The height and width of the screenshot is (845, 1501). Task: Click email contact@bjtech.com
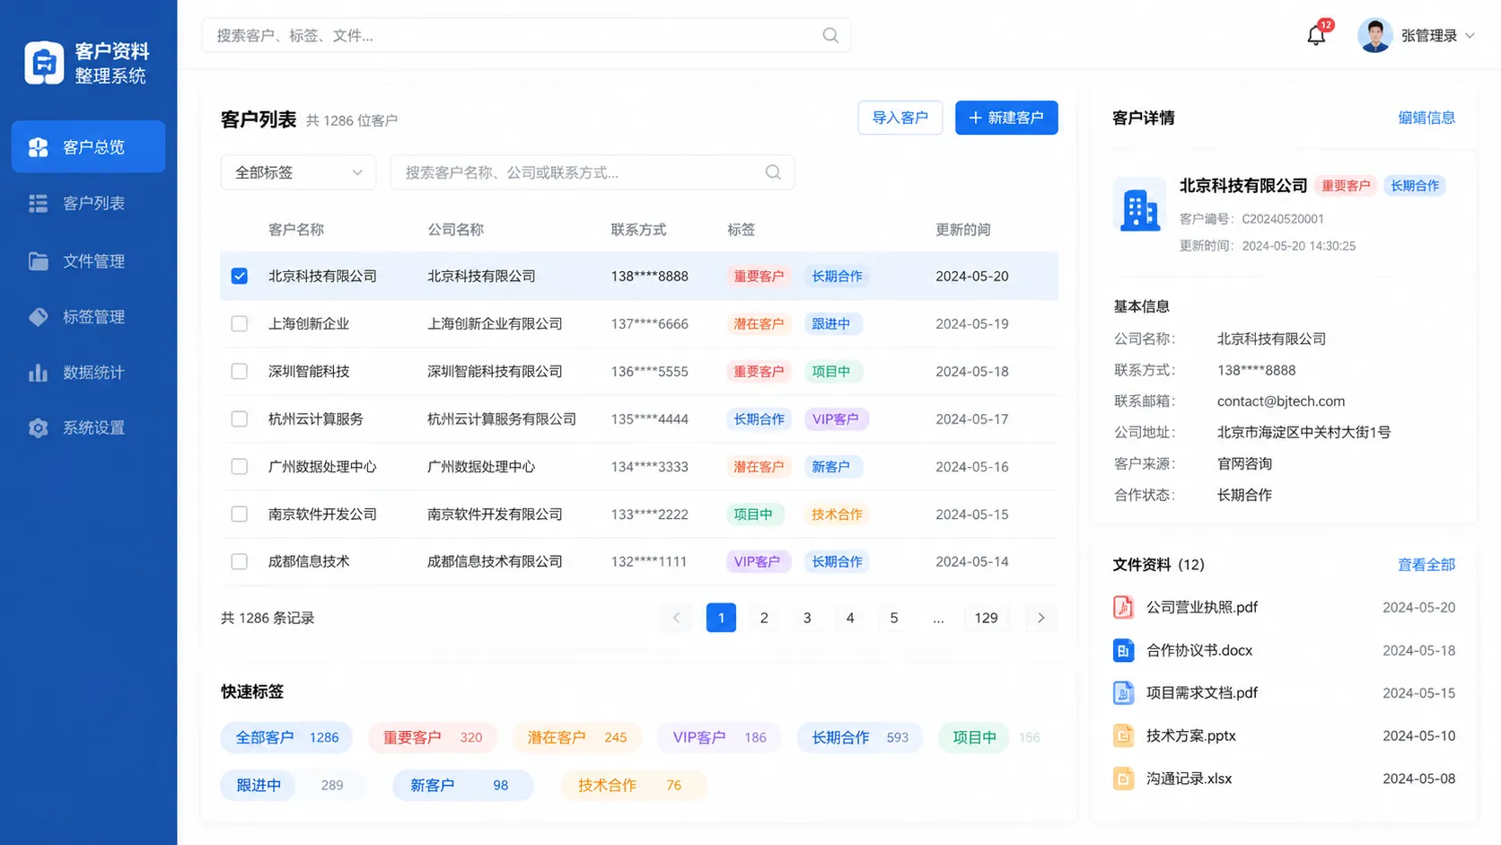coord(1281,401)
